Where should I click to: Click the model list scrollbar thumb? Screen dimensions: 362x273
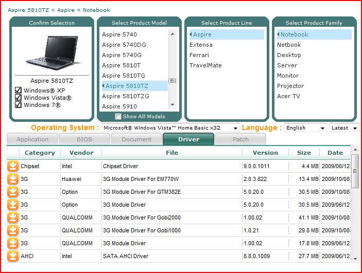pyautogui.click(x=173, y=81)
